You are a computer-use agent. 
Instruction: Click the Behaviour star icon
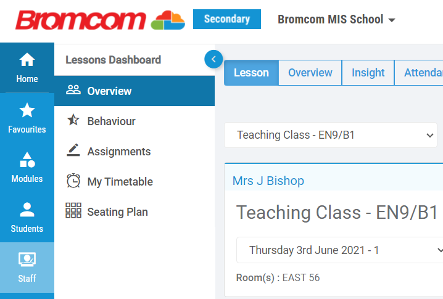pyautogui.click(x=73, y=120)
